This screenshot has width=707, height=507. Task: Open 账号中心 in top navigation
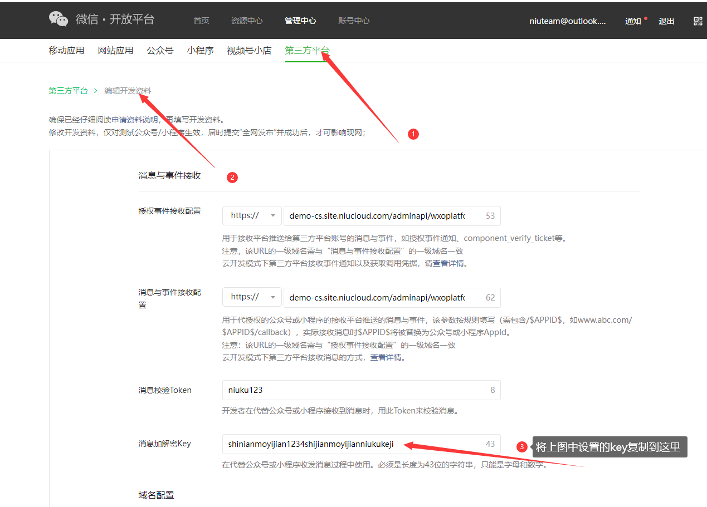[354, 21]
